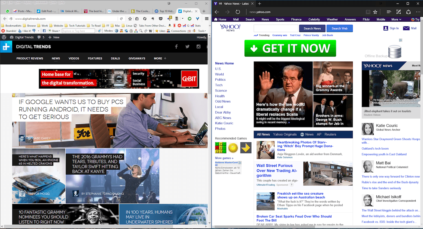Viewport: 423px width, 229px height.
Task: Open Firefox hamburger menu
Action: [207, 19]
